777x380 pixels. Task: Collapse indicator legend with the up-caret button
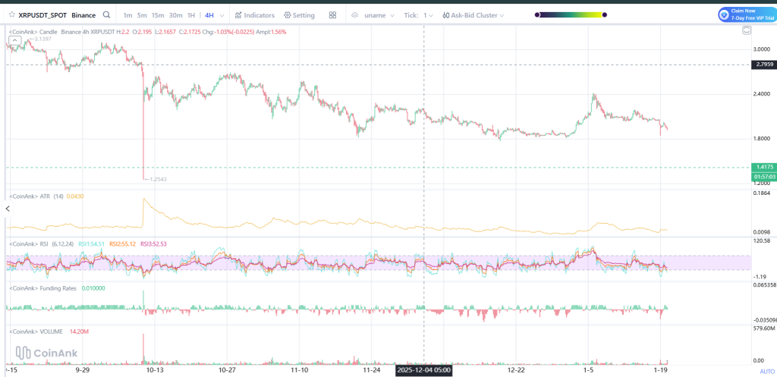14,40
